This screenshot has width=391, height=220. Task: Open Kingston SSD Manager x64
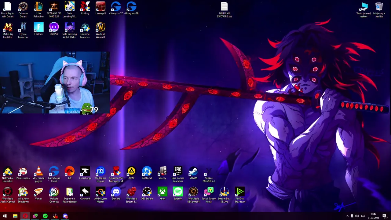coord(116,174)
